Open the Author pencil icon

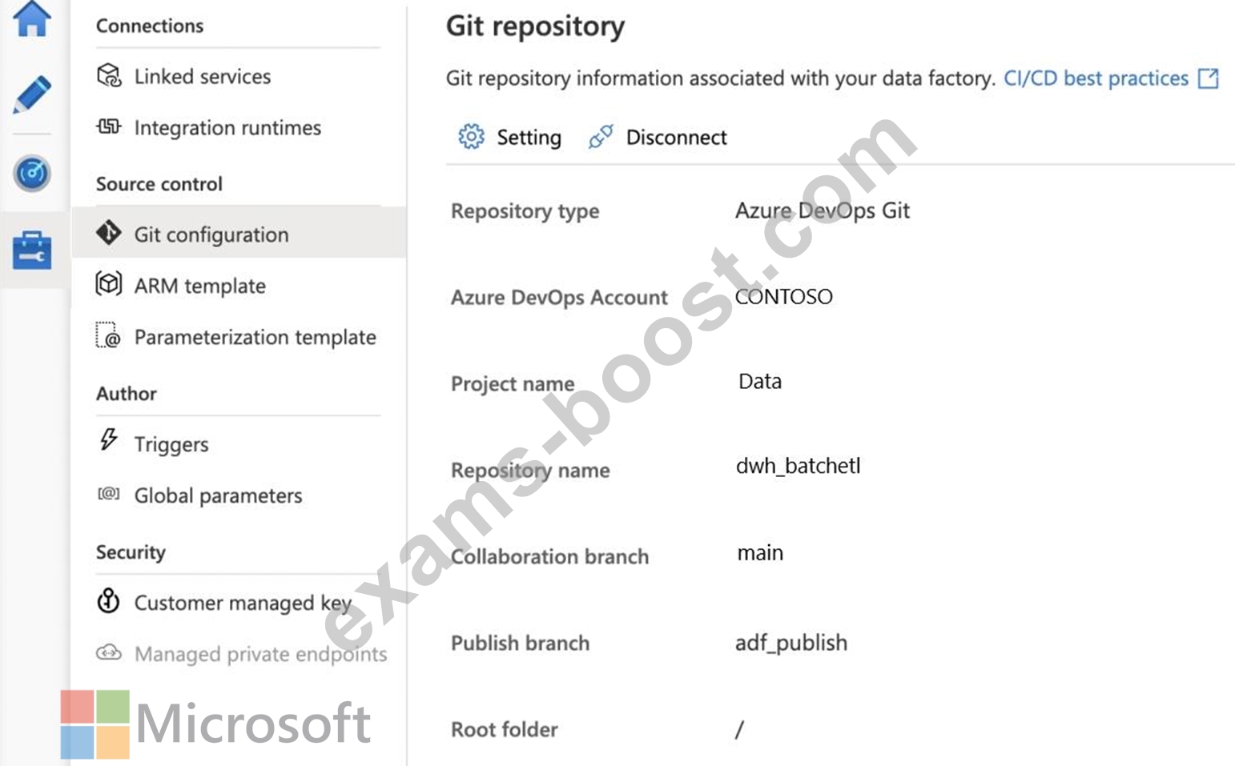click(32, 94)
